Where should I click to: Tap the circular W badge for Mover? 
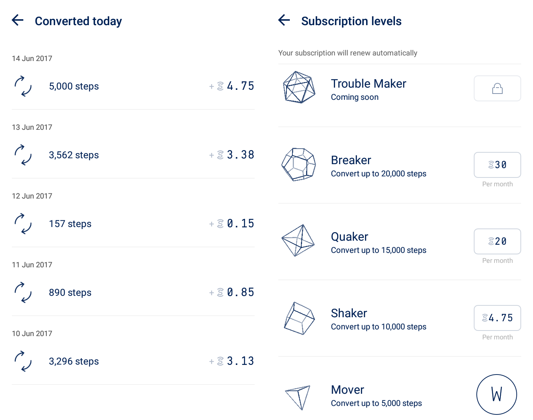[497, 394]
